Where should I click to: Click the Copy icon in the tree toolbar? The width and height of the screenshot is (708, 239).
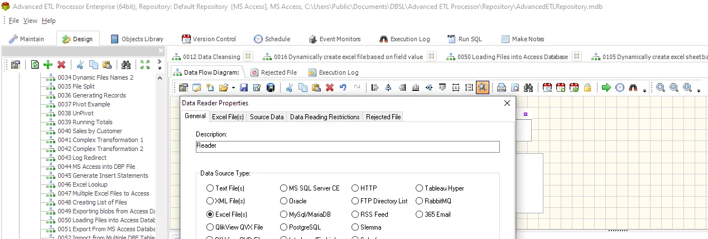94,65
